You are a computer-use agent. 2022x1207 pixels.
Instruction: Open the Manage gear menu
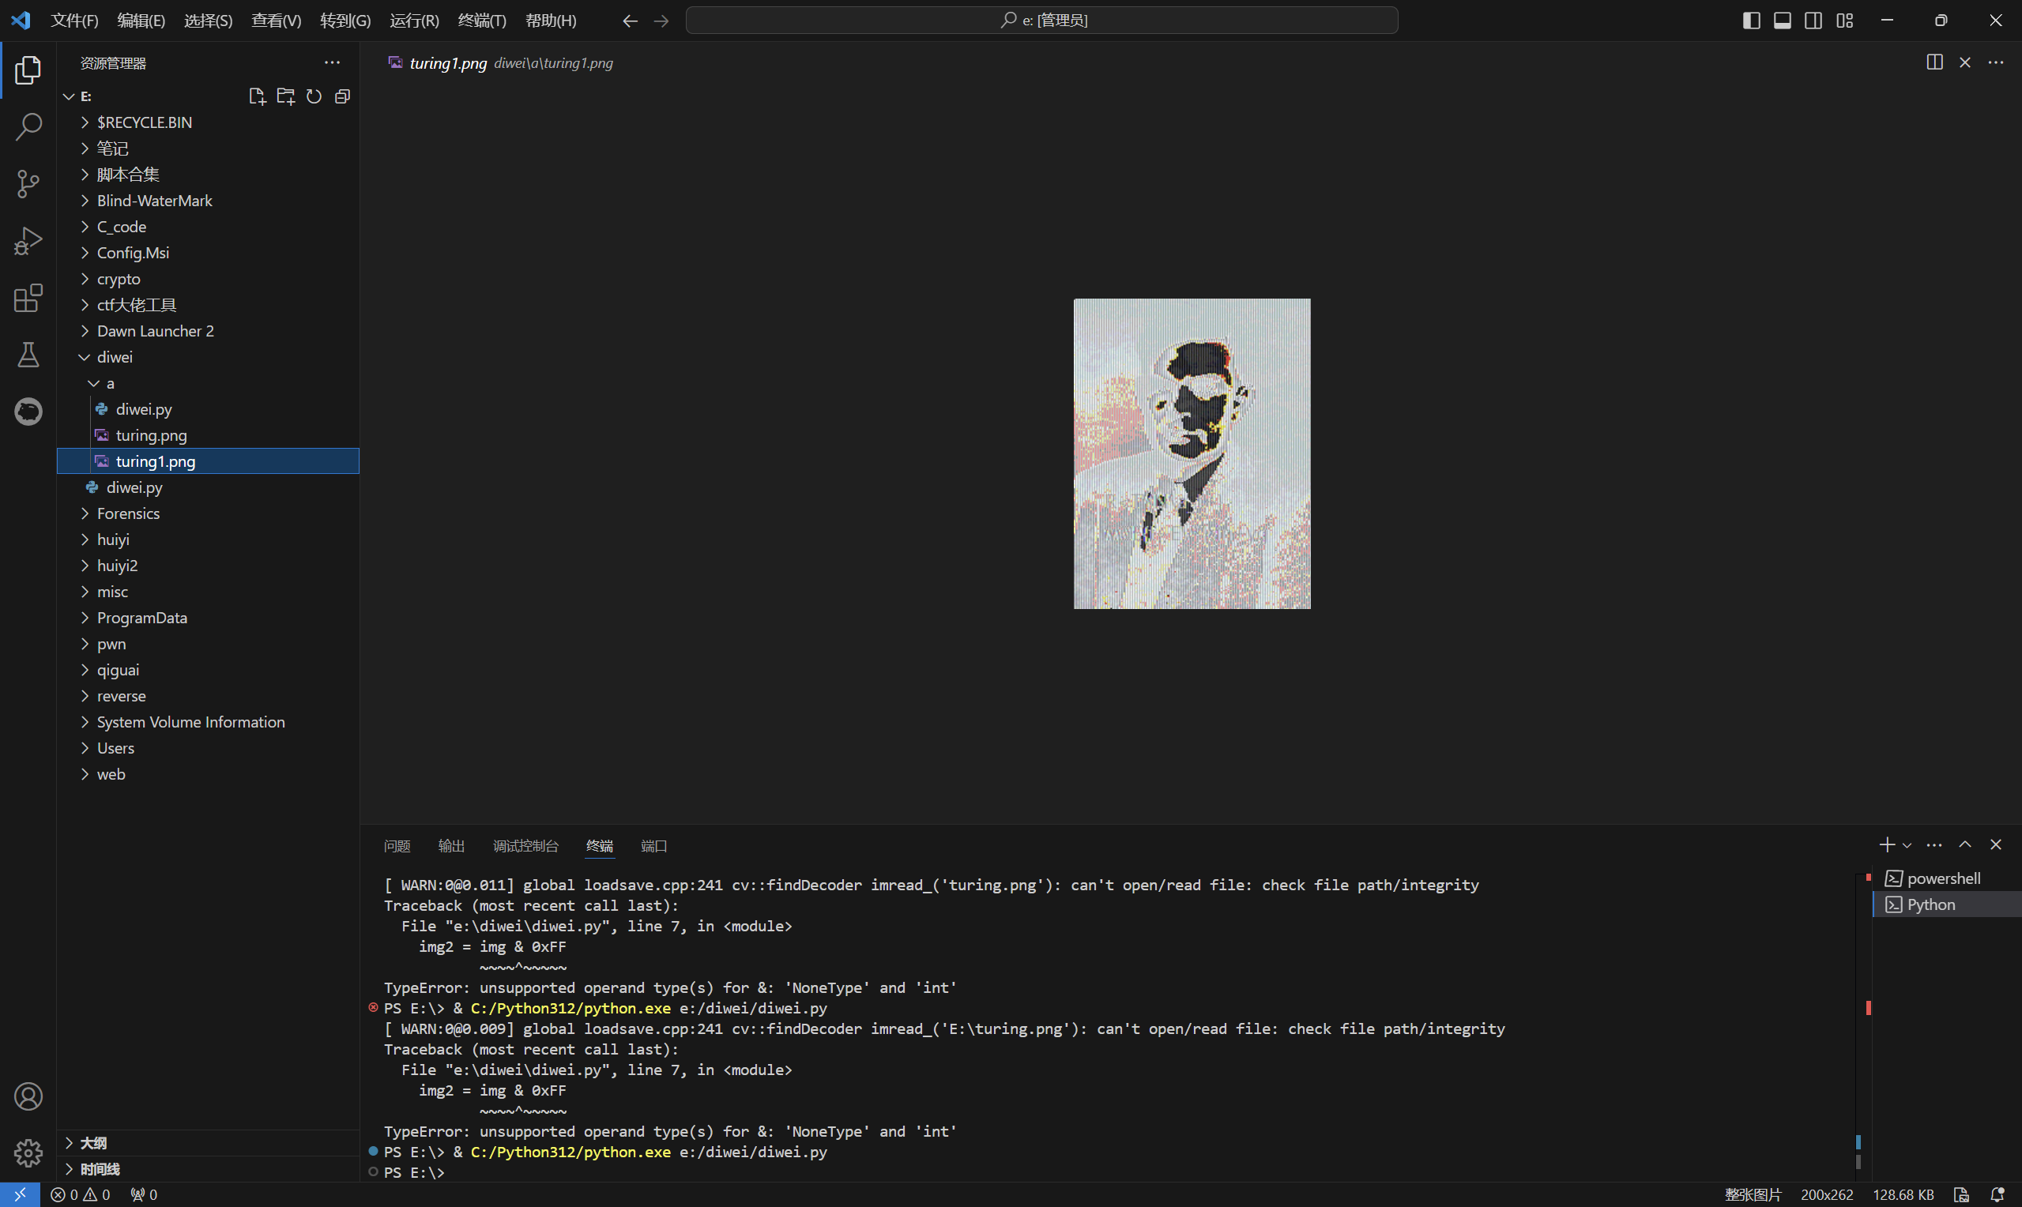tap(28, 1152)
